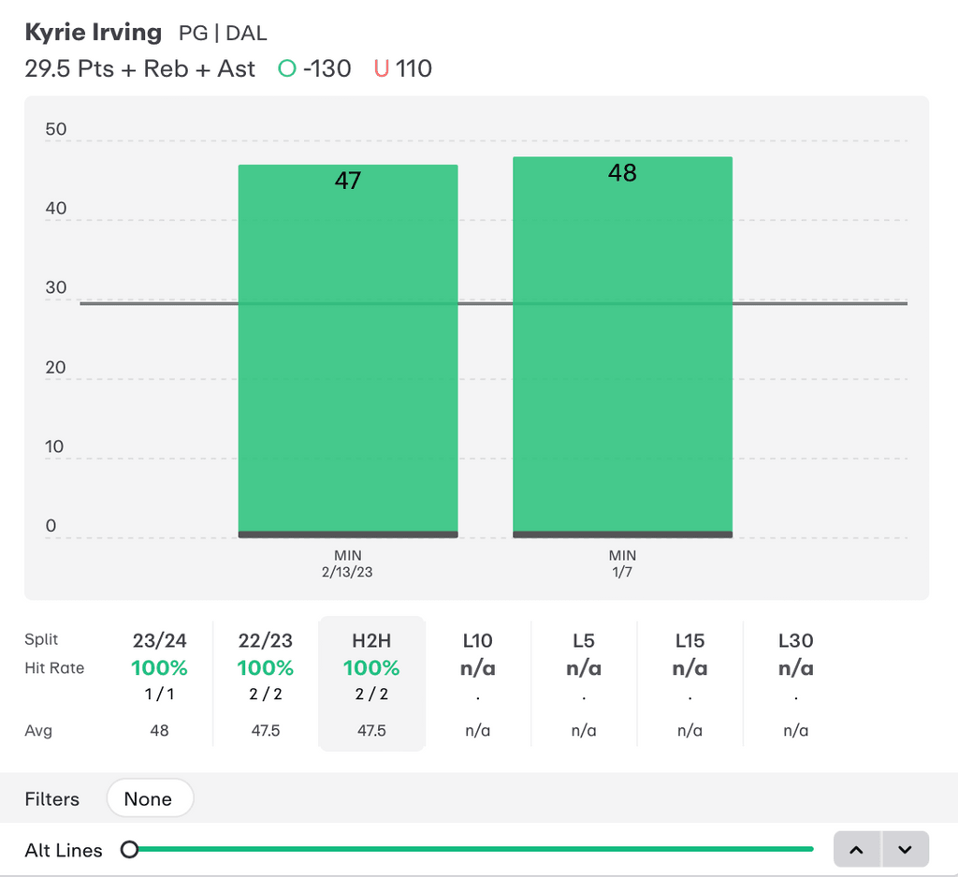This screenshot has height=877, width=958.
Task: Click the Split row label
Action: click(41, 639)
